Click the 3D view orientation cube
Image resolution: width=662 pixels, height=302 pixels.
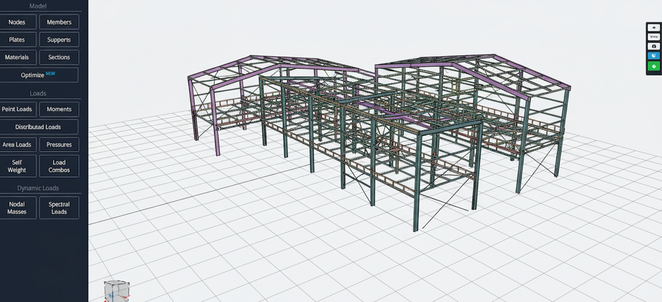point(116,291)
